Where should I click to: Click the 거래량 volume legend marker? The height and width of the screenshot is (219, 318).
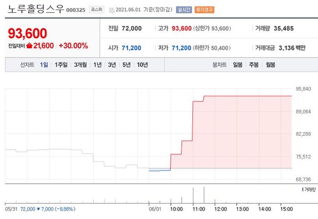coord(302,189)
